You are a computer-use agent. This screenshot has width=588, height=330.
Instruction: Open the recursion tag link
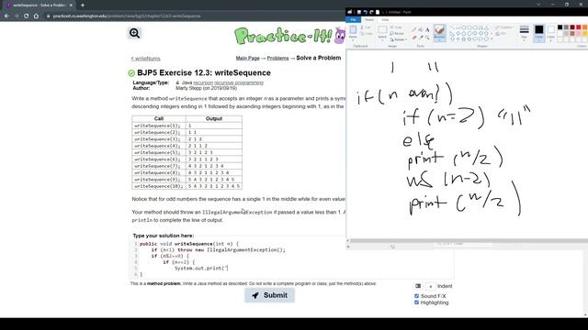pyautogui.click(x=203, y=82)
